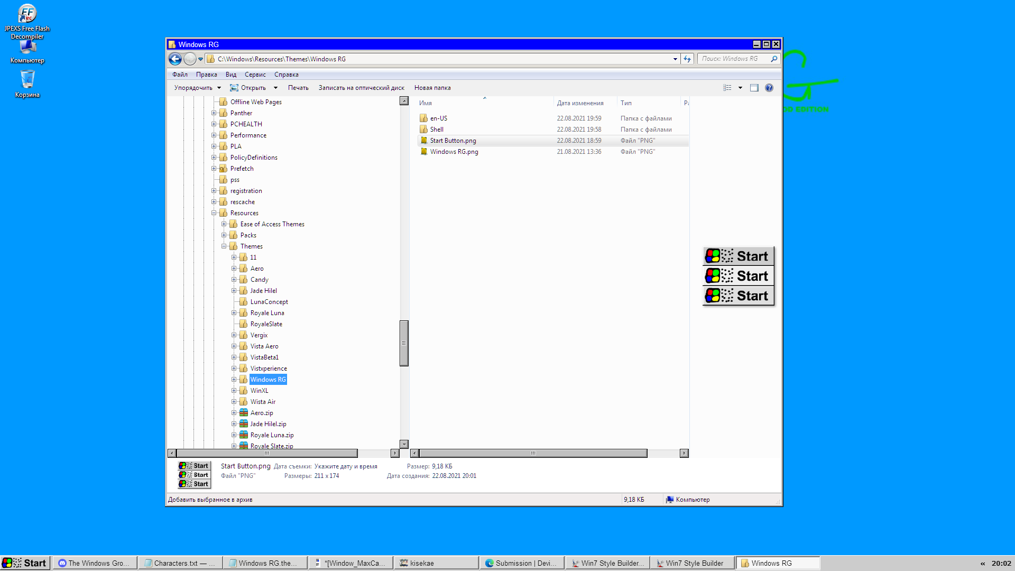
Task: Collapse the Themes folder in the tree
Action: (224, 246)
